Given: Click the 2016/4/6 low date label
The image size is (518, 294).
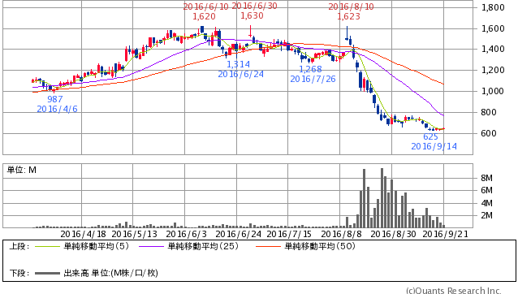Looking at the screenshot, I should tap(57, 109).
